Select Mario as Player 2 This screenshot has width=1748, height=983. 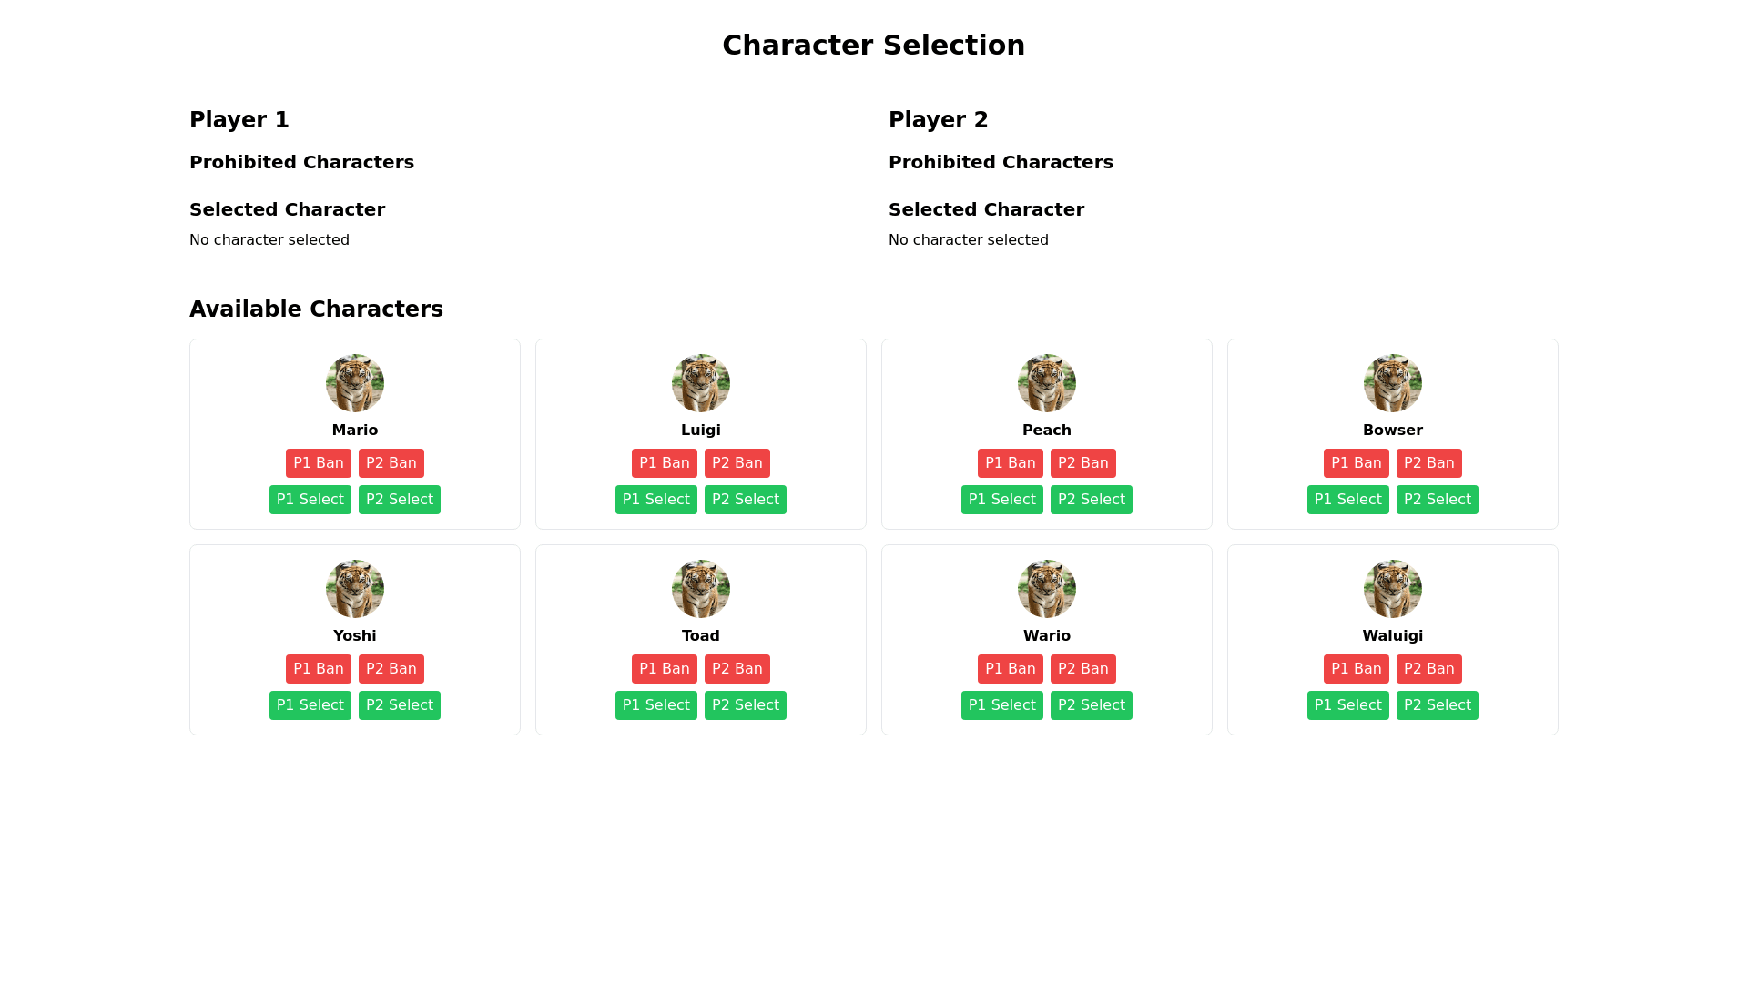pyautogui.click(x=400, y=500)
